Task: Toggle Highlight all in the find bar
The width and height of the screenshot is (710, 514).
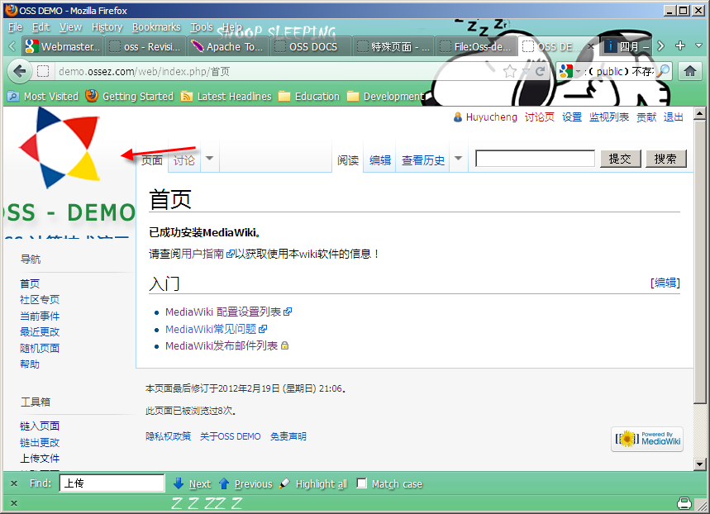Action: 314,483
